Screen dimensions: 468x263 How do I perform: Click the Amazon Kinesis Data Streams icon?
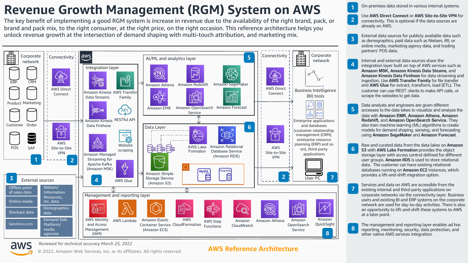(98, 81)
